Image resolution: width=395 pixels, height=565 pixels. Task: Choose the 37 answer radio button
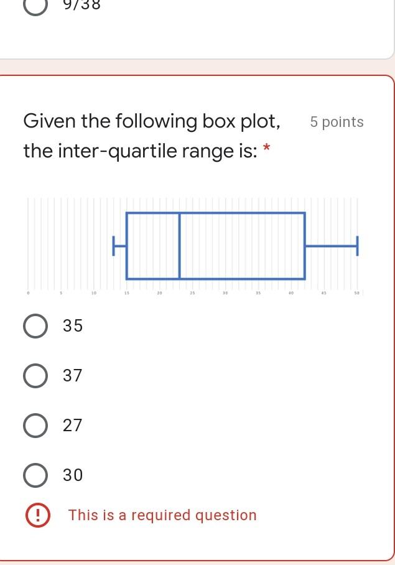[x=35, y=376]
